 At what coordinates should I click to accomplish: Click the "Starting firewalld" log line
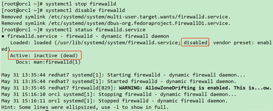tap(123, 75)
